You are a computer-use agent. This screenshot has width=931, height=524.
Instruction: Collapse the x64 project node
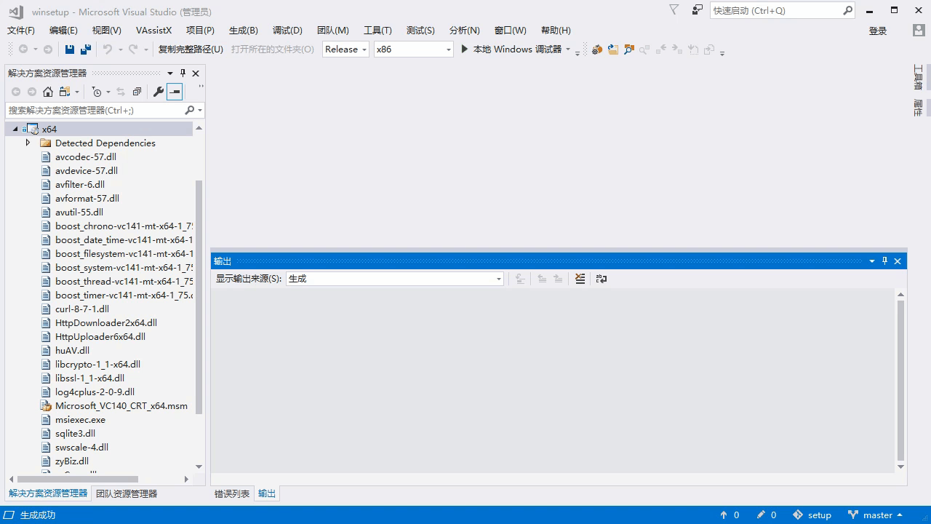tap(15, 130)
